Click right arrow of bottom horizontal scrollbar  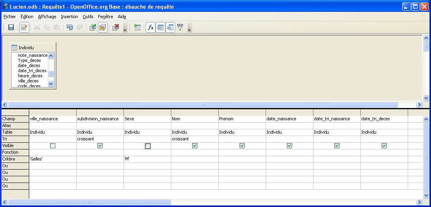[419, 202]
